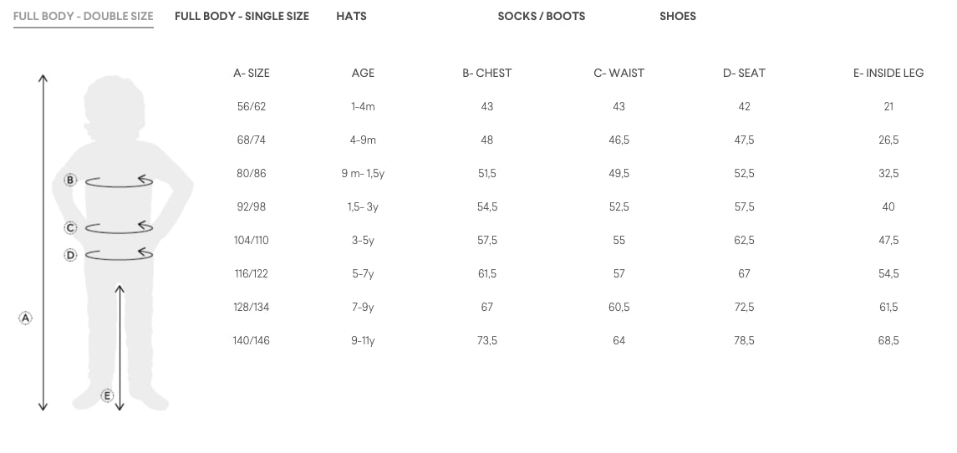Click the full-height double arrow

pyautogui.click(x=43, y=242)
